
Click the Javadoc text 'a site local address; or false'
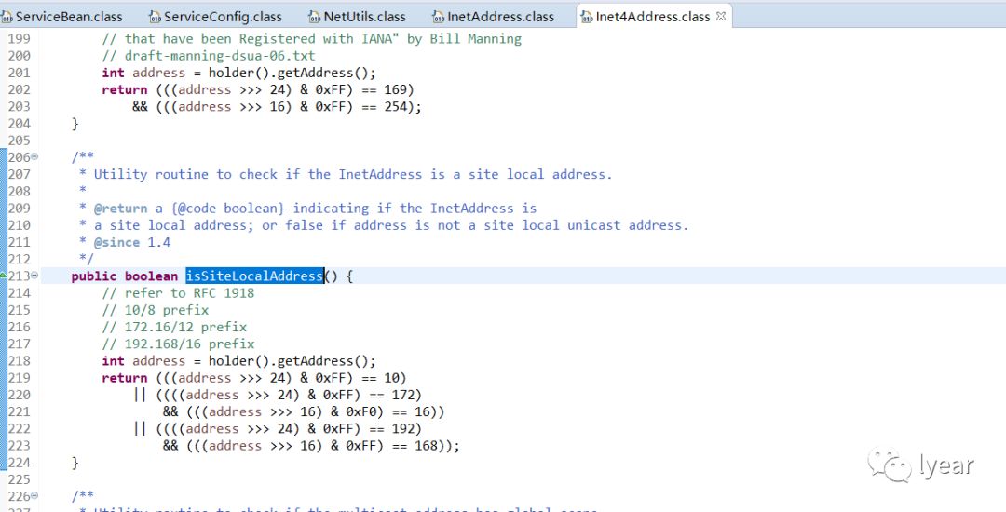click(x=209, y=225)
